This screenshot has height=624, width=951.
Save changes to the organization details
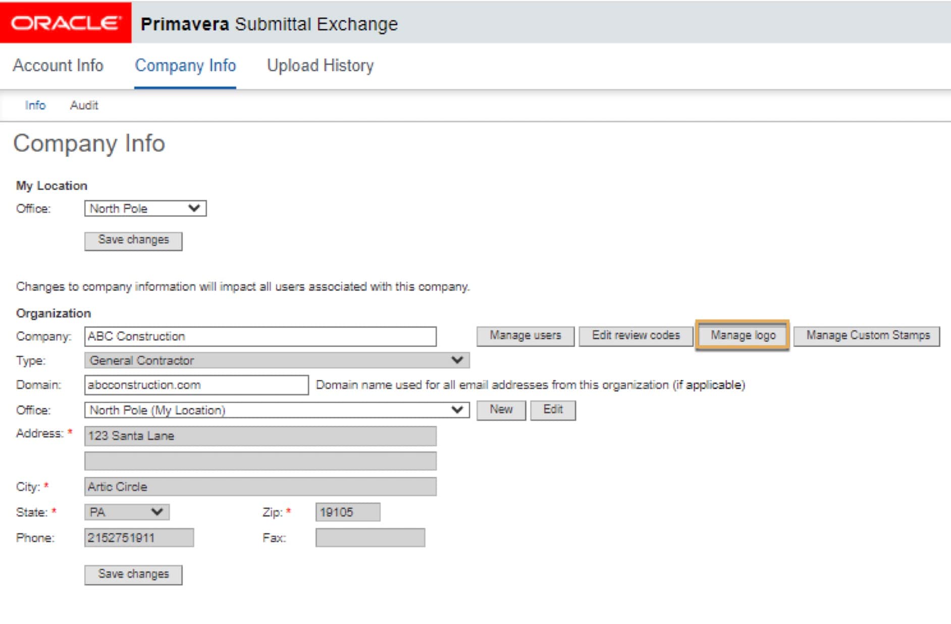(133, 575)
